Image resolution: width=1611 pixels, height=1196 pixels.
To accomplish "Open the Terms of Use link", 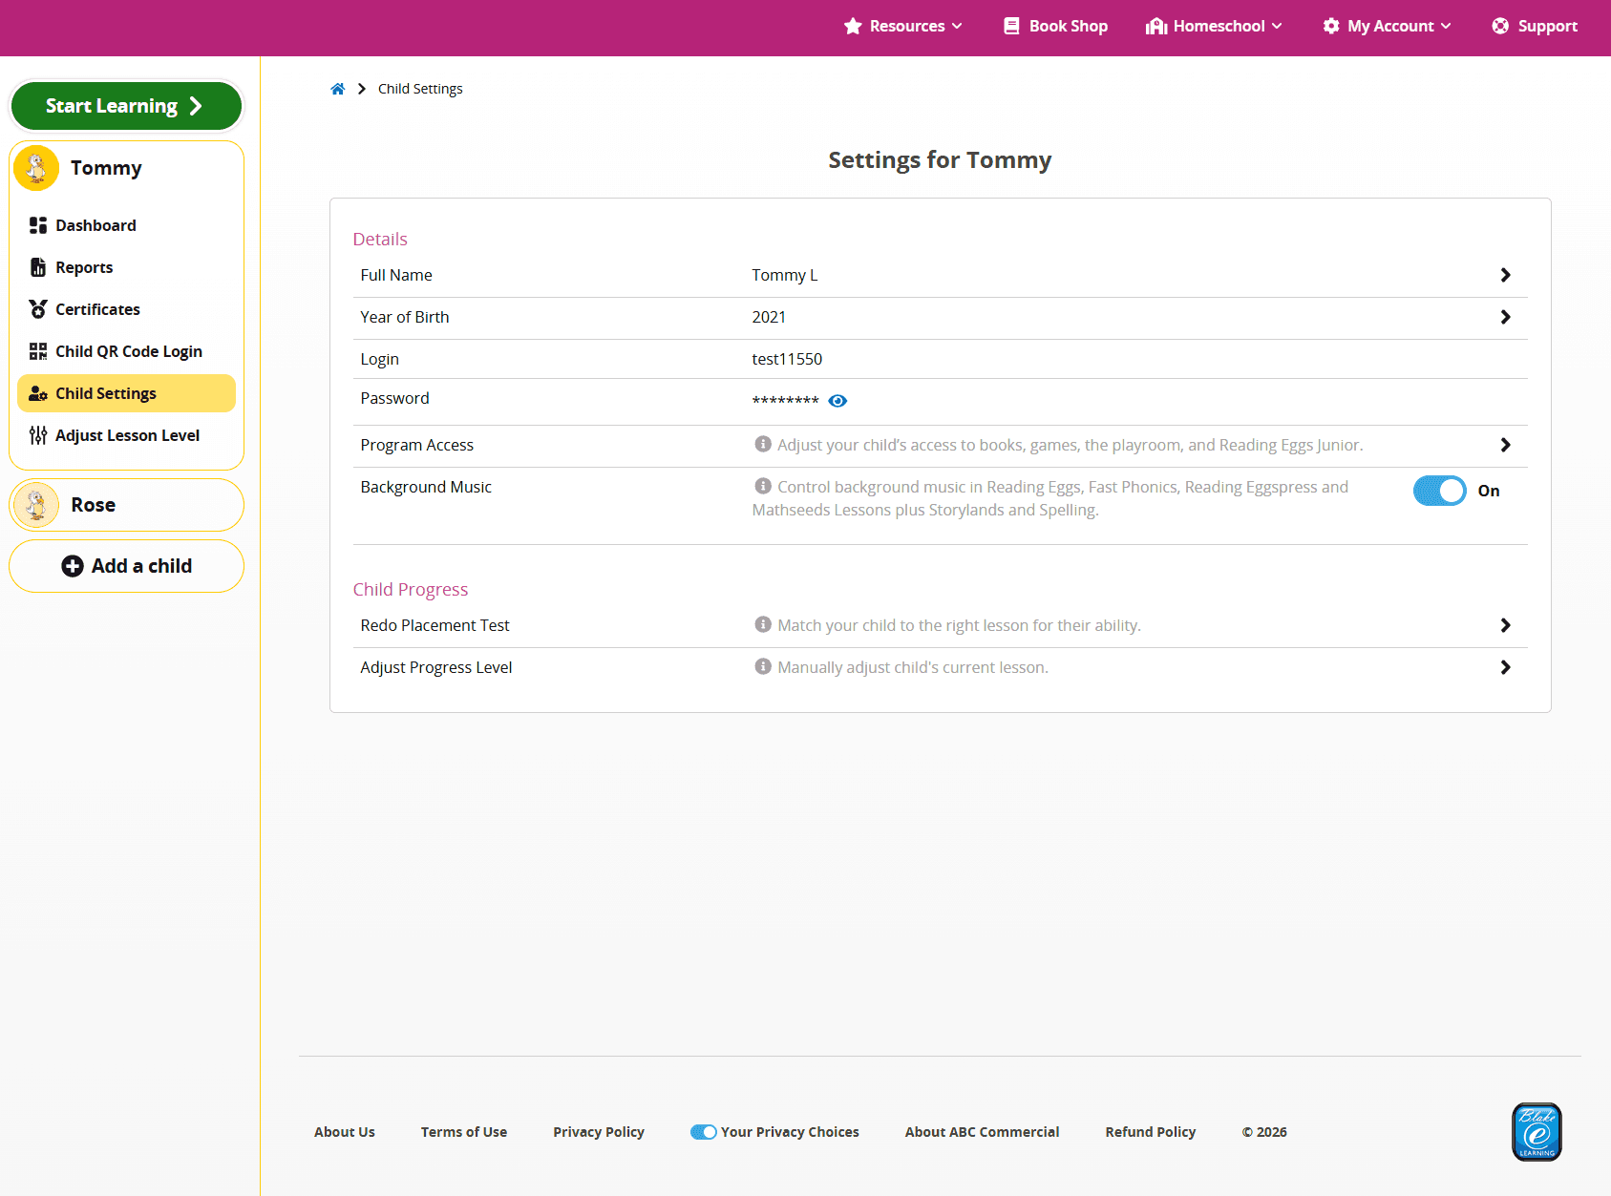I will tap(464, 1132).
